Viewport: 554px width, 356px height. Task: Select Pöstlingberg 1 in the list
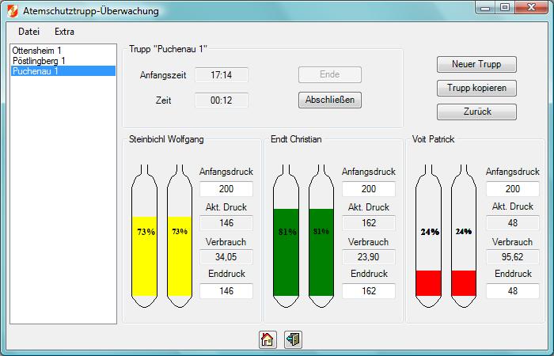63,61
